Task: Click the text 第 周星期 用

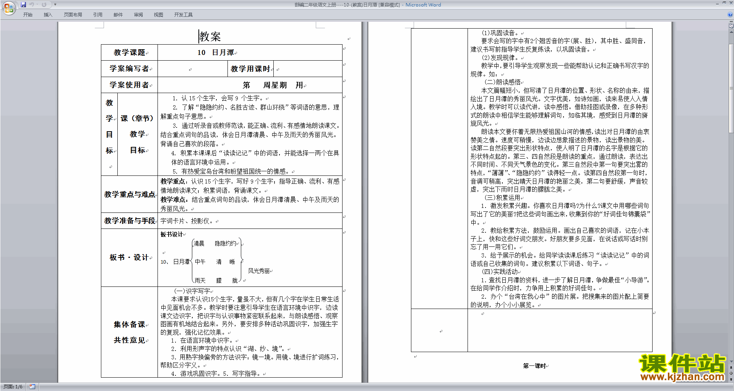Action: [x=273, y=85]
